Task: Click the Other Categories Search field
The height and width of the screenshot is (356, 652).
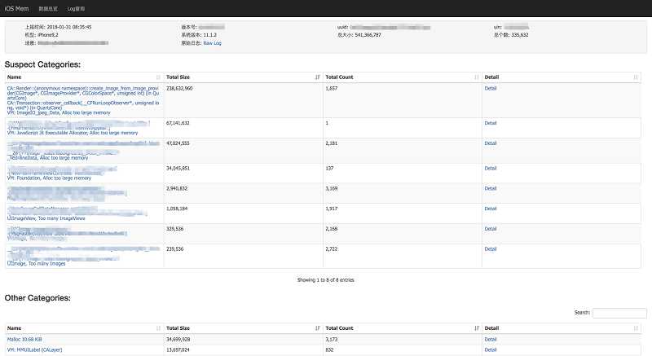Action: 619,313
